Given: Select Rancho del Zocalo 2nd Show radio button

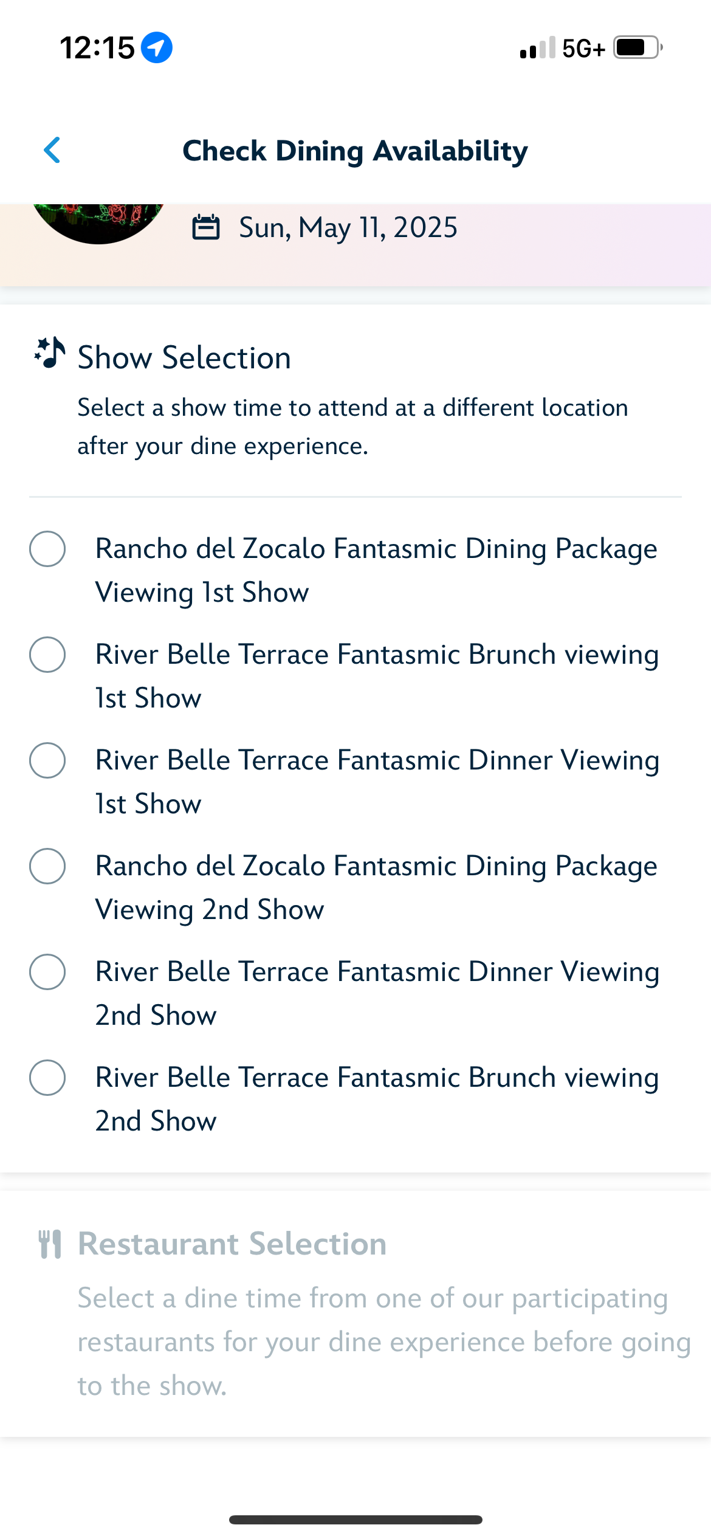Looking at the screenshot, I should 47,866.
